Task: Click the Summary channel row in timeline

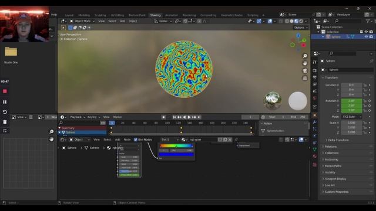Action: (82, 128)
